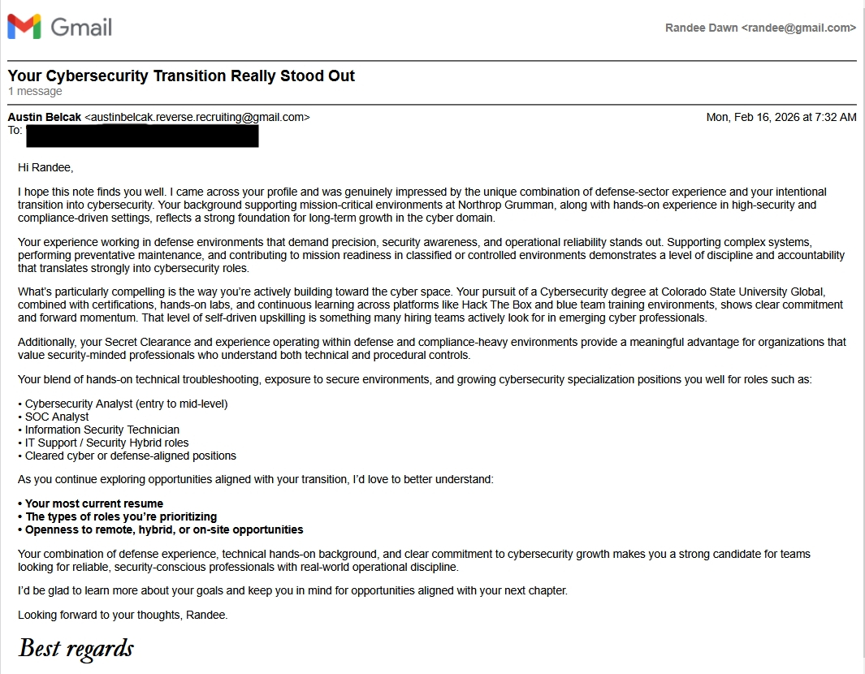Click the bold remote, hybrid, on-site line

coord(163,529)
